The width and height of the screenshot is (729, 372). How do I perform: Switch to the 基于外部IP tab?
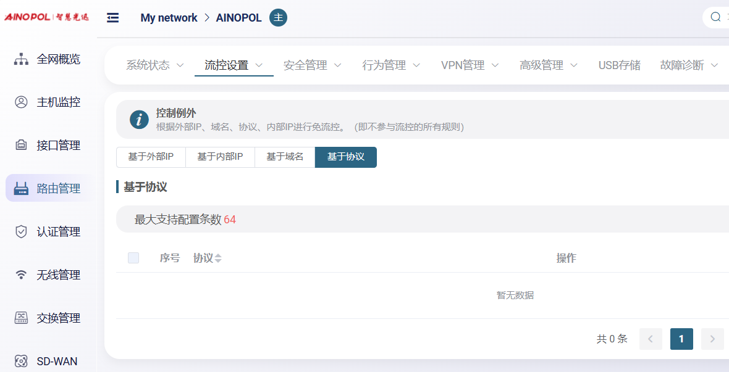pos(151,157)
